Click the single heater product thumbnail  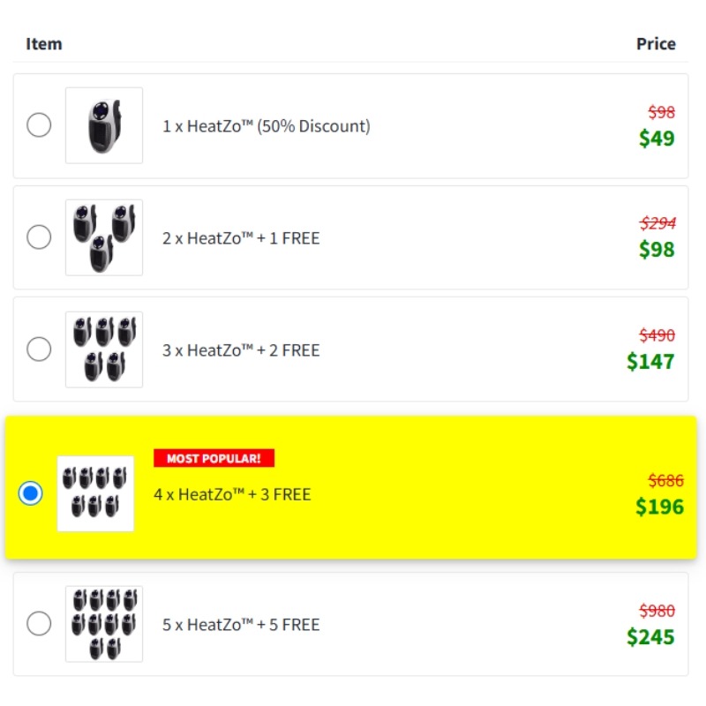click(x=104, y=125)
